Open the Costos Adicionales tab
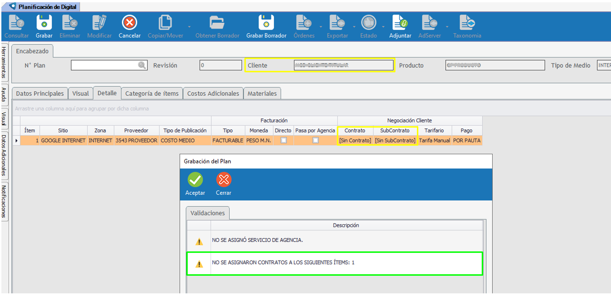This screenshot has height=297, width=611. [213, 93]
